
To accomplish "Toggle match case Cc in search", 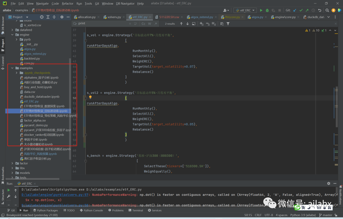I will 143,23.
